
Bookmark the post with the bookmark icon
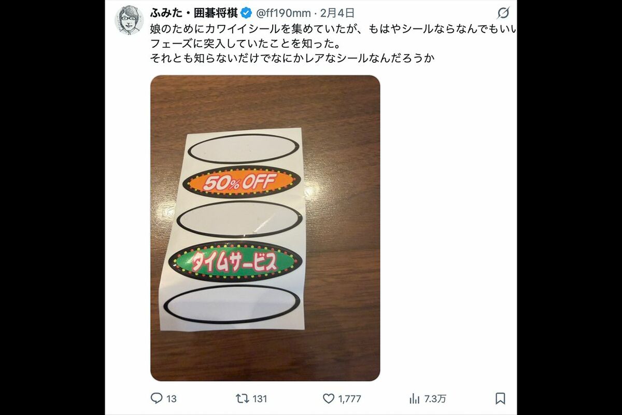click(x=500, y=398)
